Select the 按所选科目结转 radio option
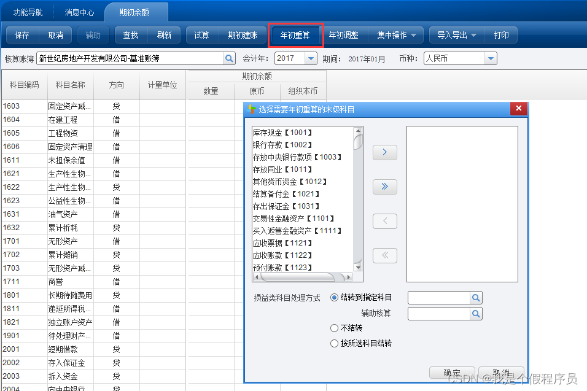Viewport: 587px width, 391px height. 334,344
